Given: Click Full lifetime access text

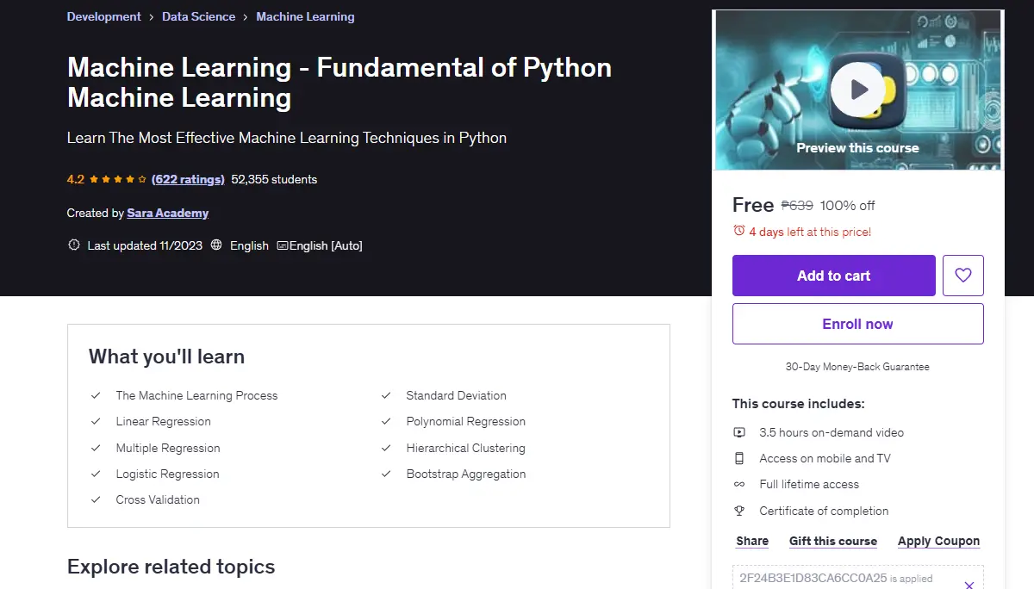Looking at the screenshot, I should (x=809, y=484).
